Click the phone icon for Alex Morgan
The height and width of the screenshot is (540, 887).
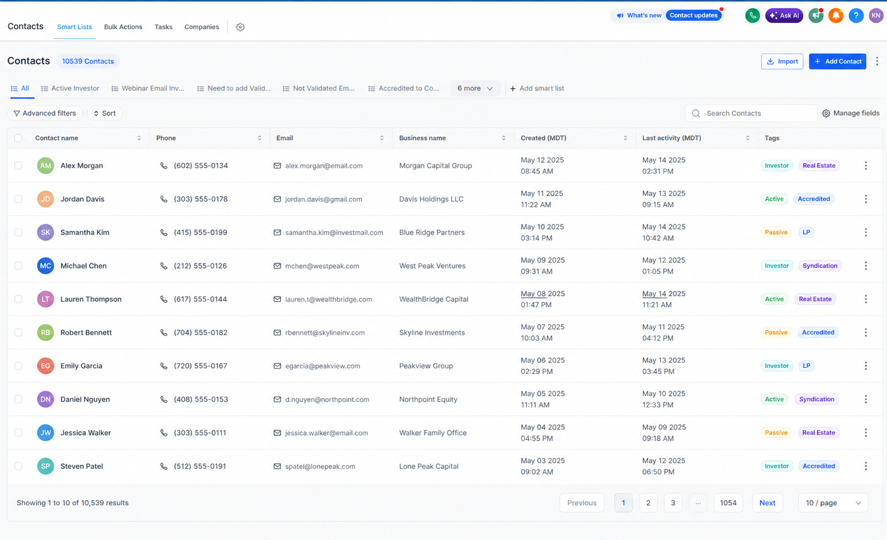coord(164,165)
